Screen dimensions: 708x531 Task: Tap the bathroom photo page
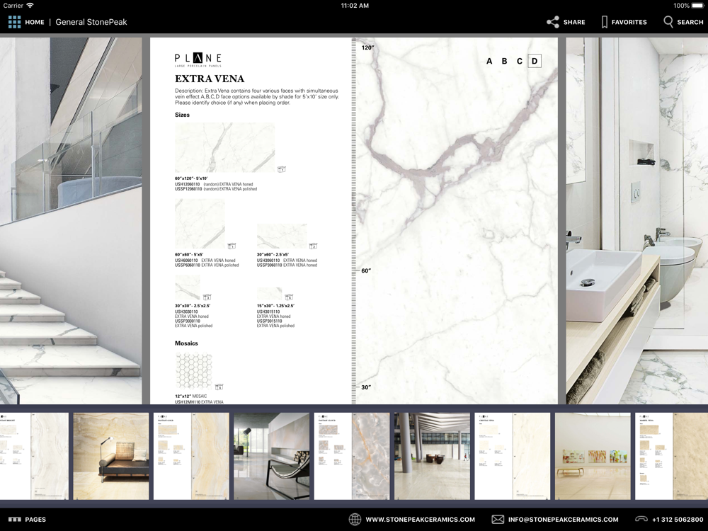coord(637,221)
